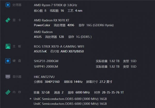Click the graphics card icon
Image resolution: width=155 pixels, height=108 pixels.
point(8,20)
